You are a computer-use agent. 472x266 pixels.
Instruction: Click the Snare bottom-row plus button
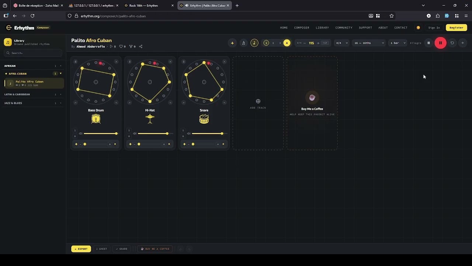coord(218,144)
